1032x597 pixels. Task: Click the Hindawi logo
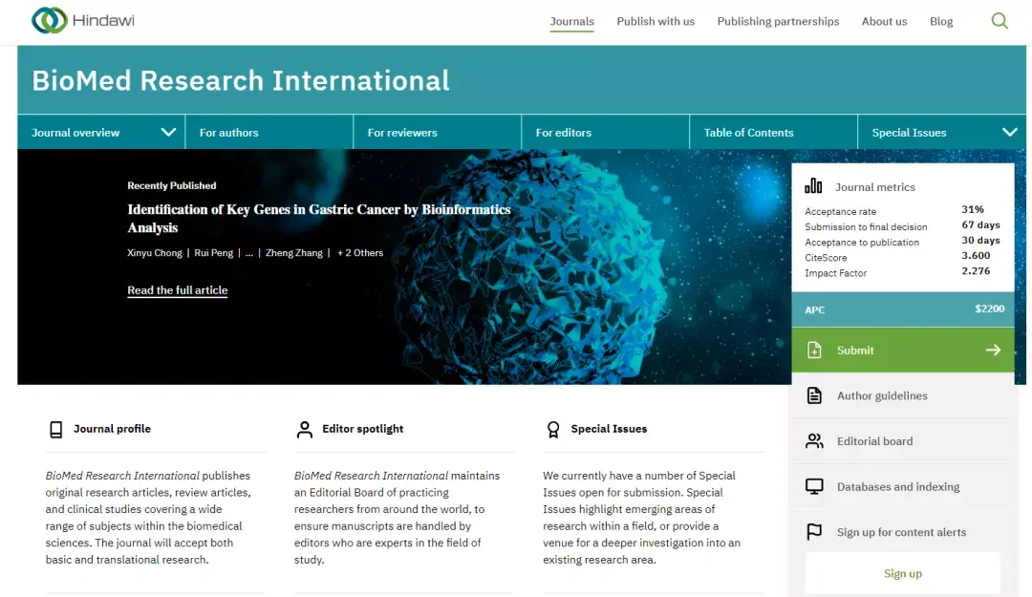[81, 18]
